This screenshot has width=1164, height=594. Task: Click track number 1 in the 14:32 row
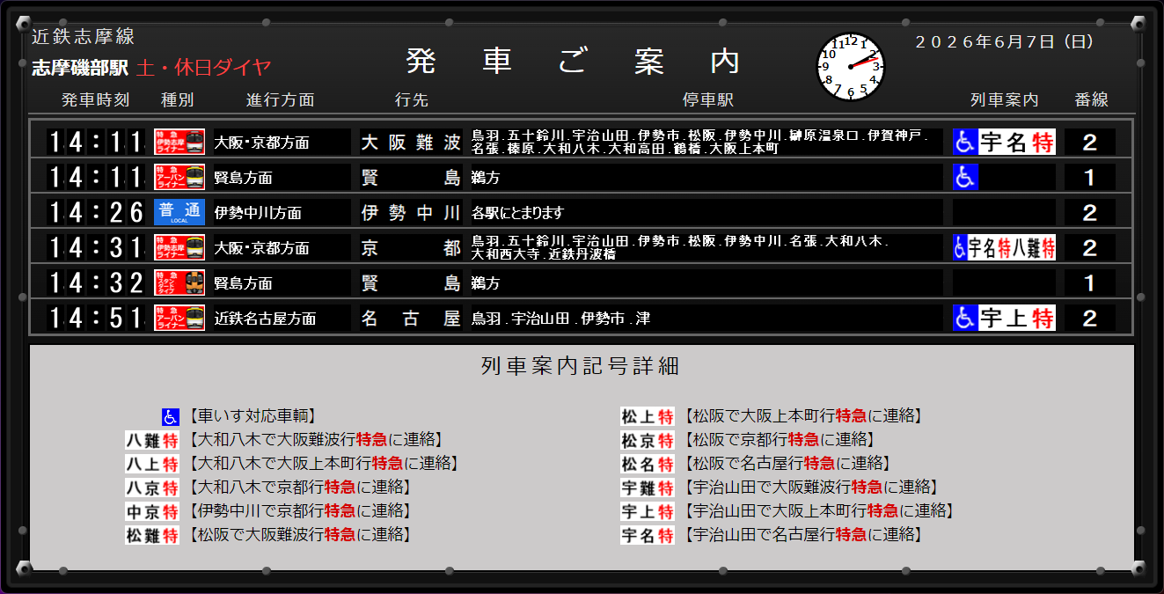(1090, 282)
